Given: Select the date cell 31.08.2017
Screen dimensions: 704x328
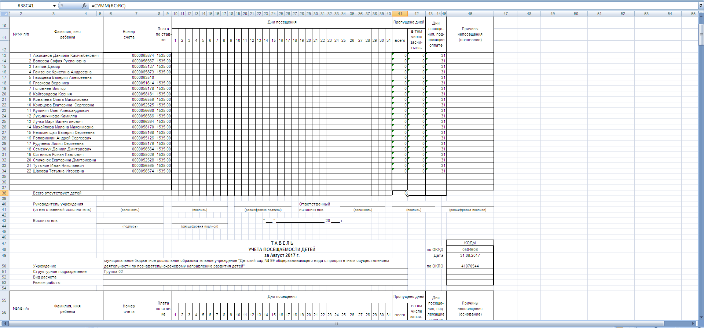Looking at the screenshot, I should [470, 255].
